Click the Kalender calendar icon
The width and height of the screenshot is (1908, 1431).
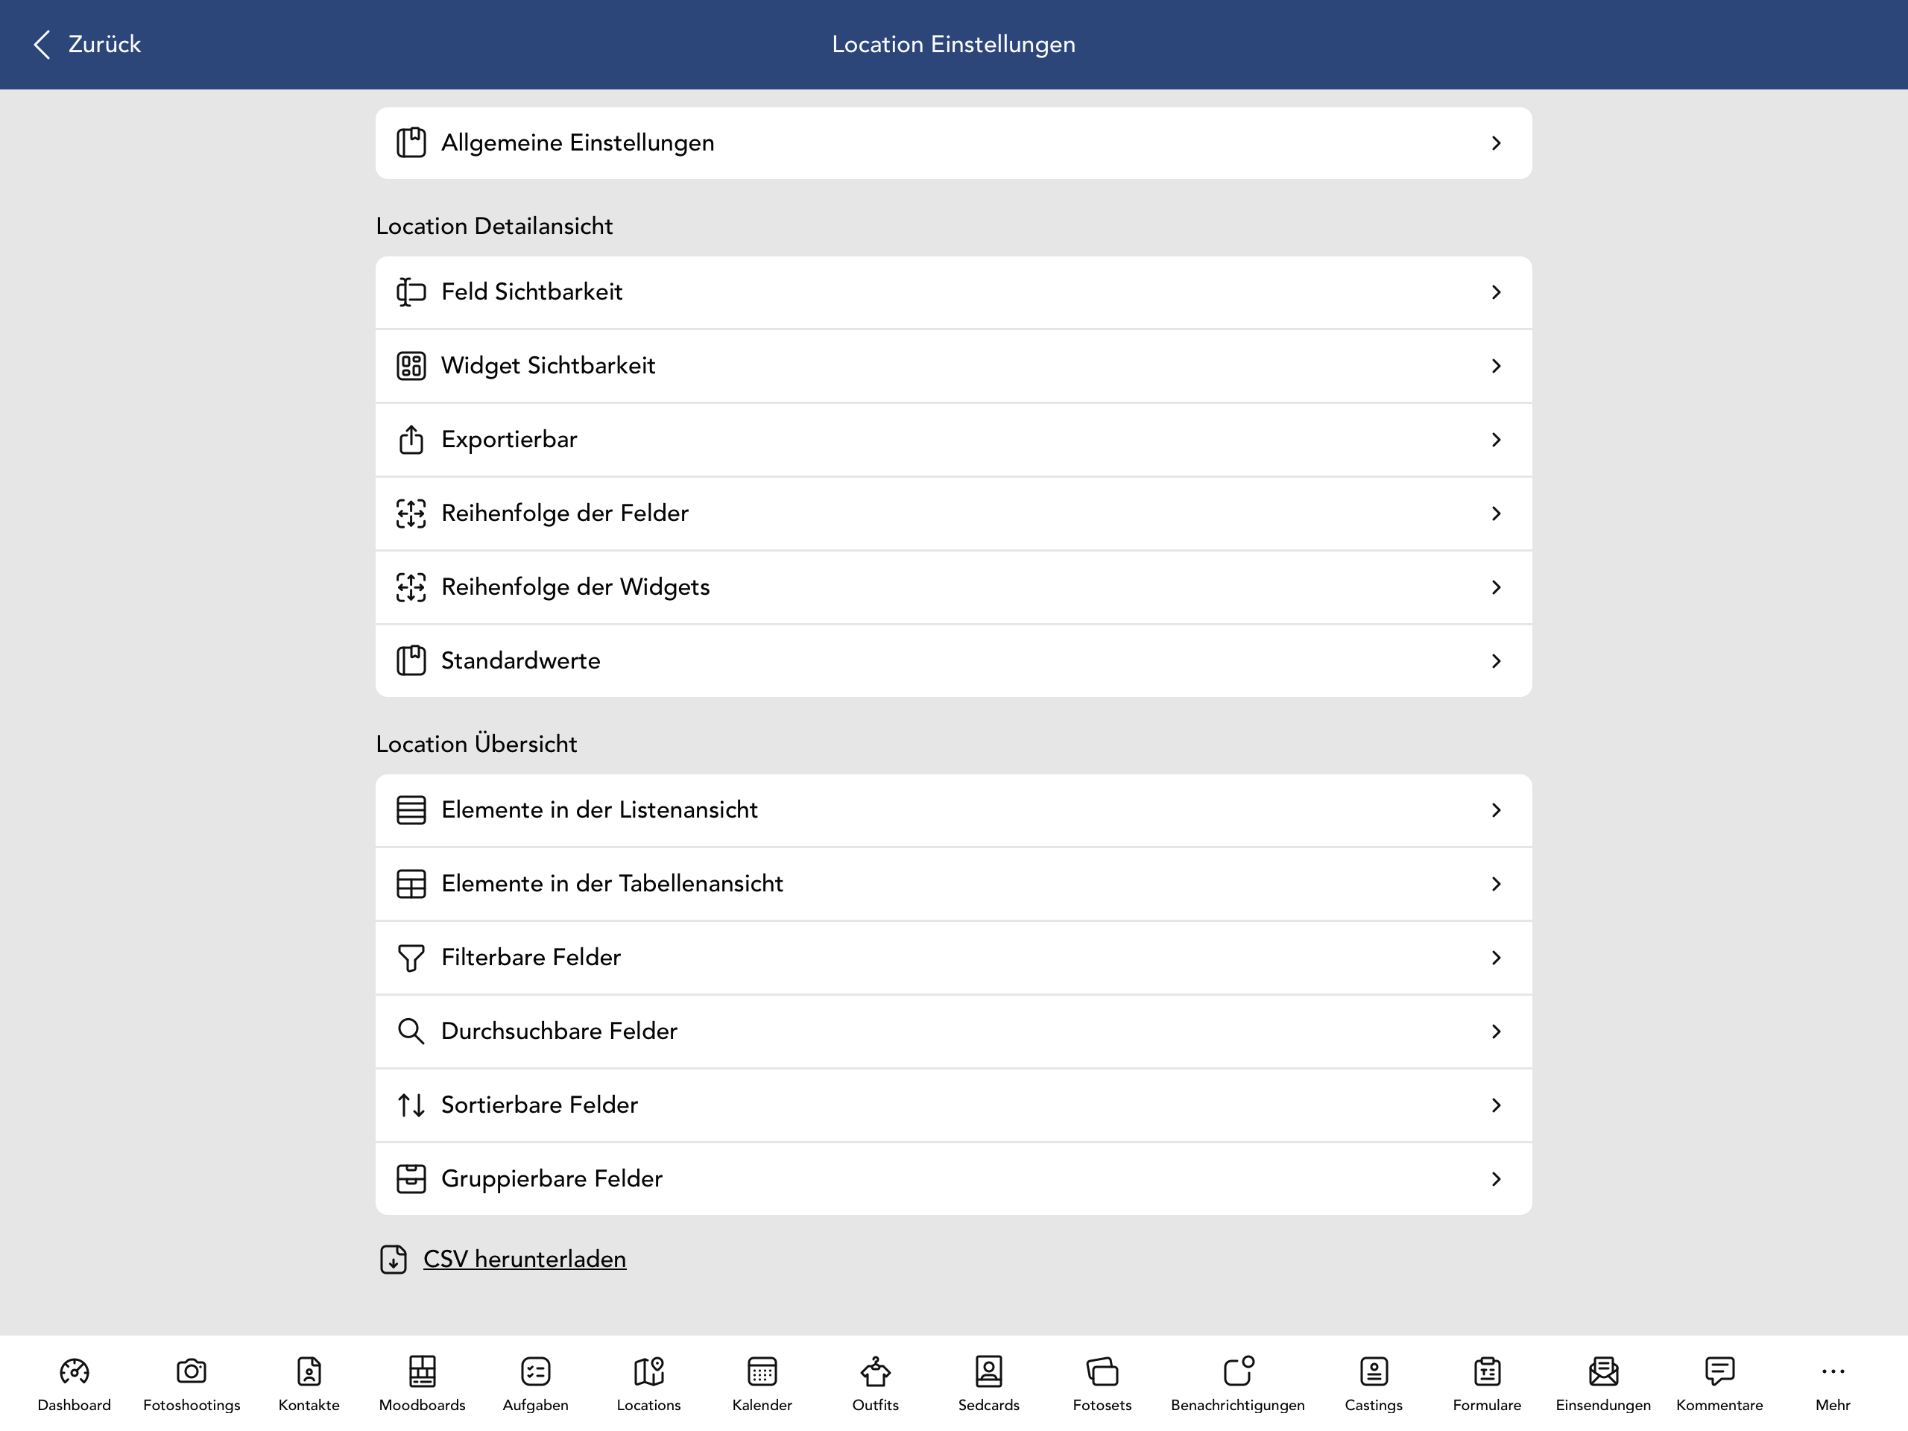pos(762,1371)
